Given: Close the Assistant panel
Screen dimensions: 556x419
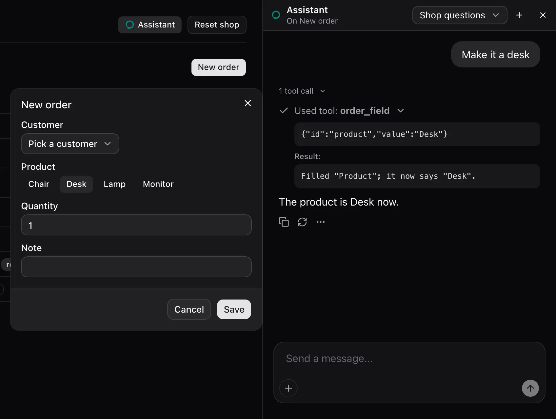Looking at the screenshot, I should tap(543, 15).
